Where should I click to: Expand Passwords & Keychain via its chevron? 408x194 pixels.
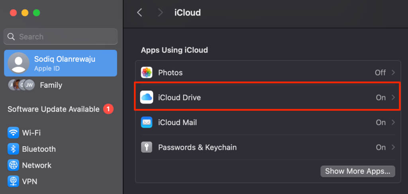(393, 147)
